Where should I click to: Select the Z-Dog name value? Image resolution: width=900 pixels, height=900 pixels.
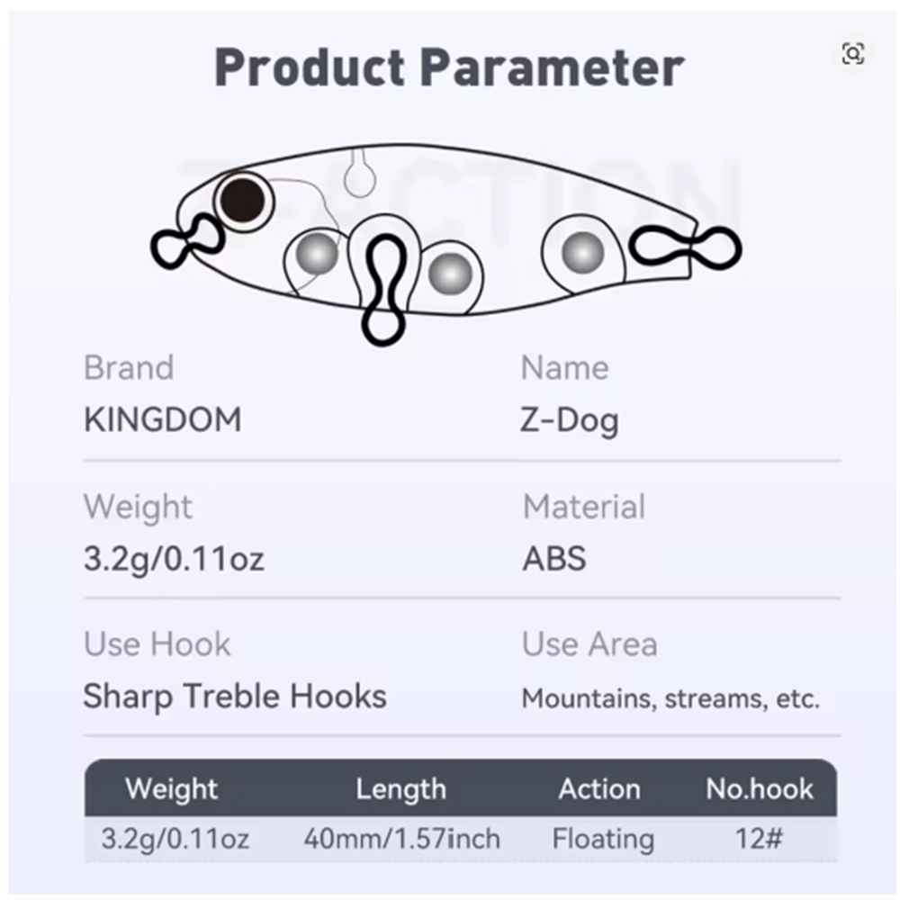coord(570,421)
